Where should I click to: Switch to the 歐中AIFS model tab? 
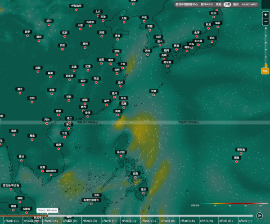coord(207,4)
